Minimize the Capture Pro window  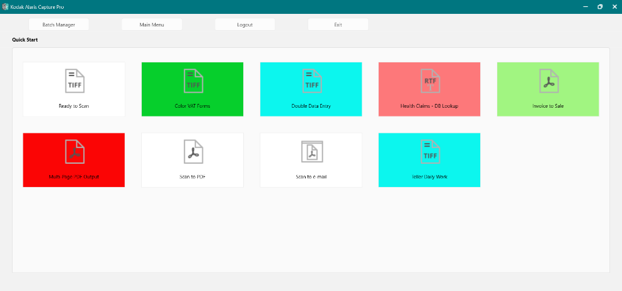point(585,7)
